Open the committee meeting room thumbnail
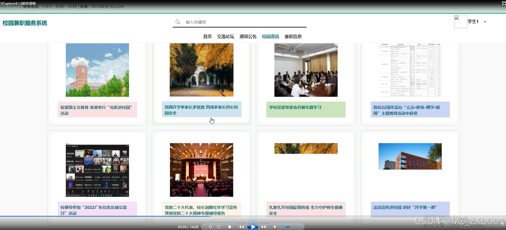Image resolution: width=506 pixels, height=230 pixels. [306, 70]
